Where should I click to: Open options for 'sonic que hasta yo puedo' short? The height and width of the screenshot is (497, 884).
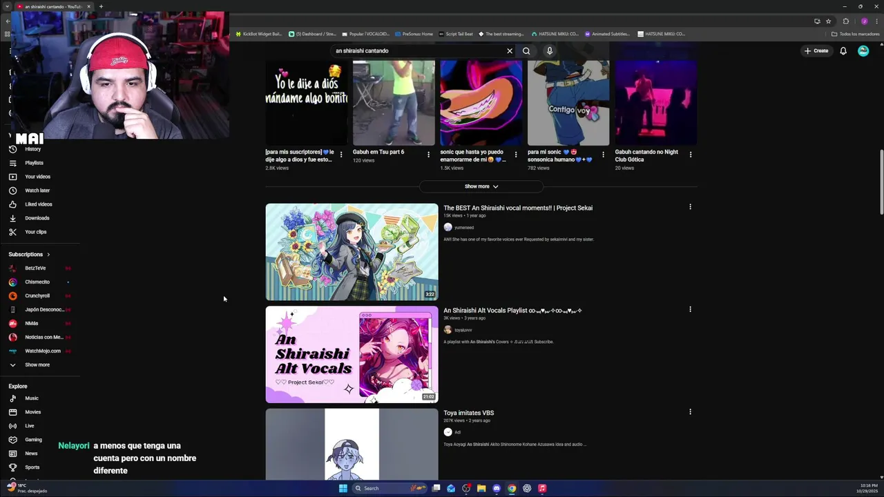coord(516,155)
